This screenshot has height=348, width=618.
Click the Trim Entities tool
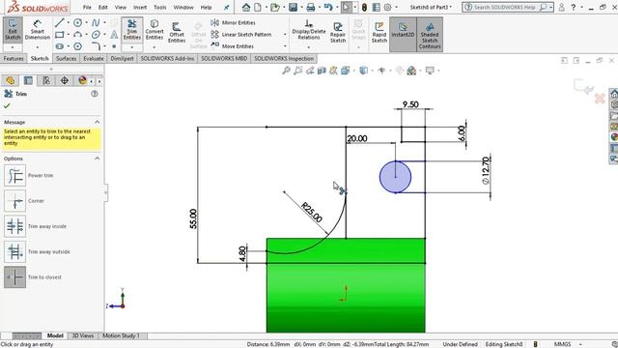[x=132, y=30]
